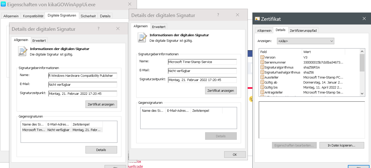The width and height of the screenshot is (371, 168).
Task: Close the Zertifikat window
Action: point(364,18)
